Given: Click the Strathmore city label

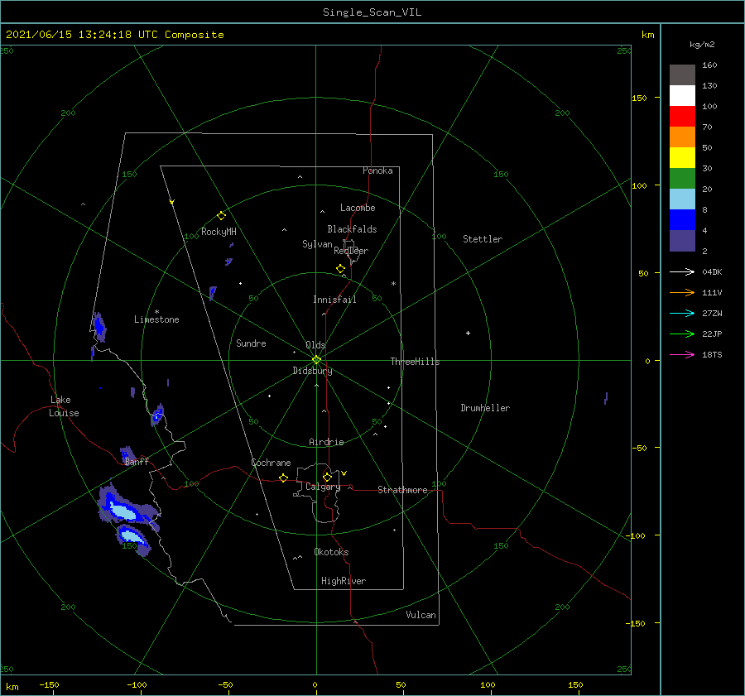Looking at the screenshot, I should [402, 490].
